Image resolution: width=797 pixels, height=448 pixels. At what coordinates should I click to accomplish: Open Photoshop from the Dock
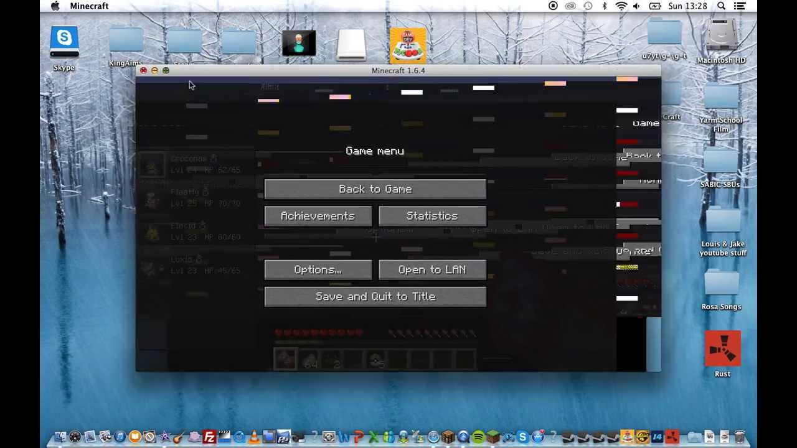click(x=283, y=437)
